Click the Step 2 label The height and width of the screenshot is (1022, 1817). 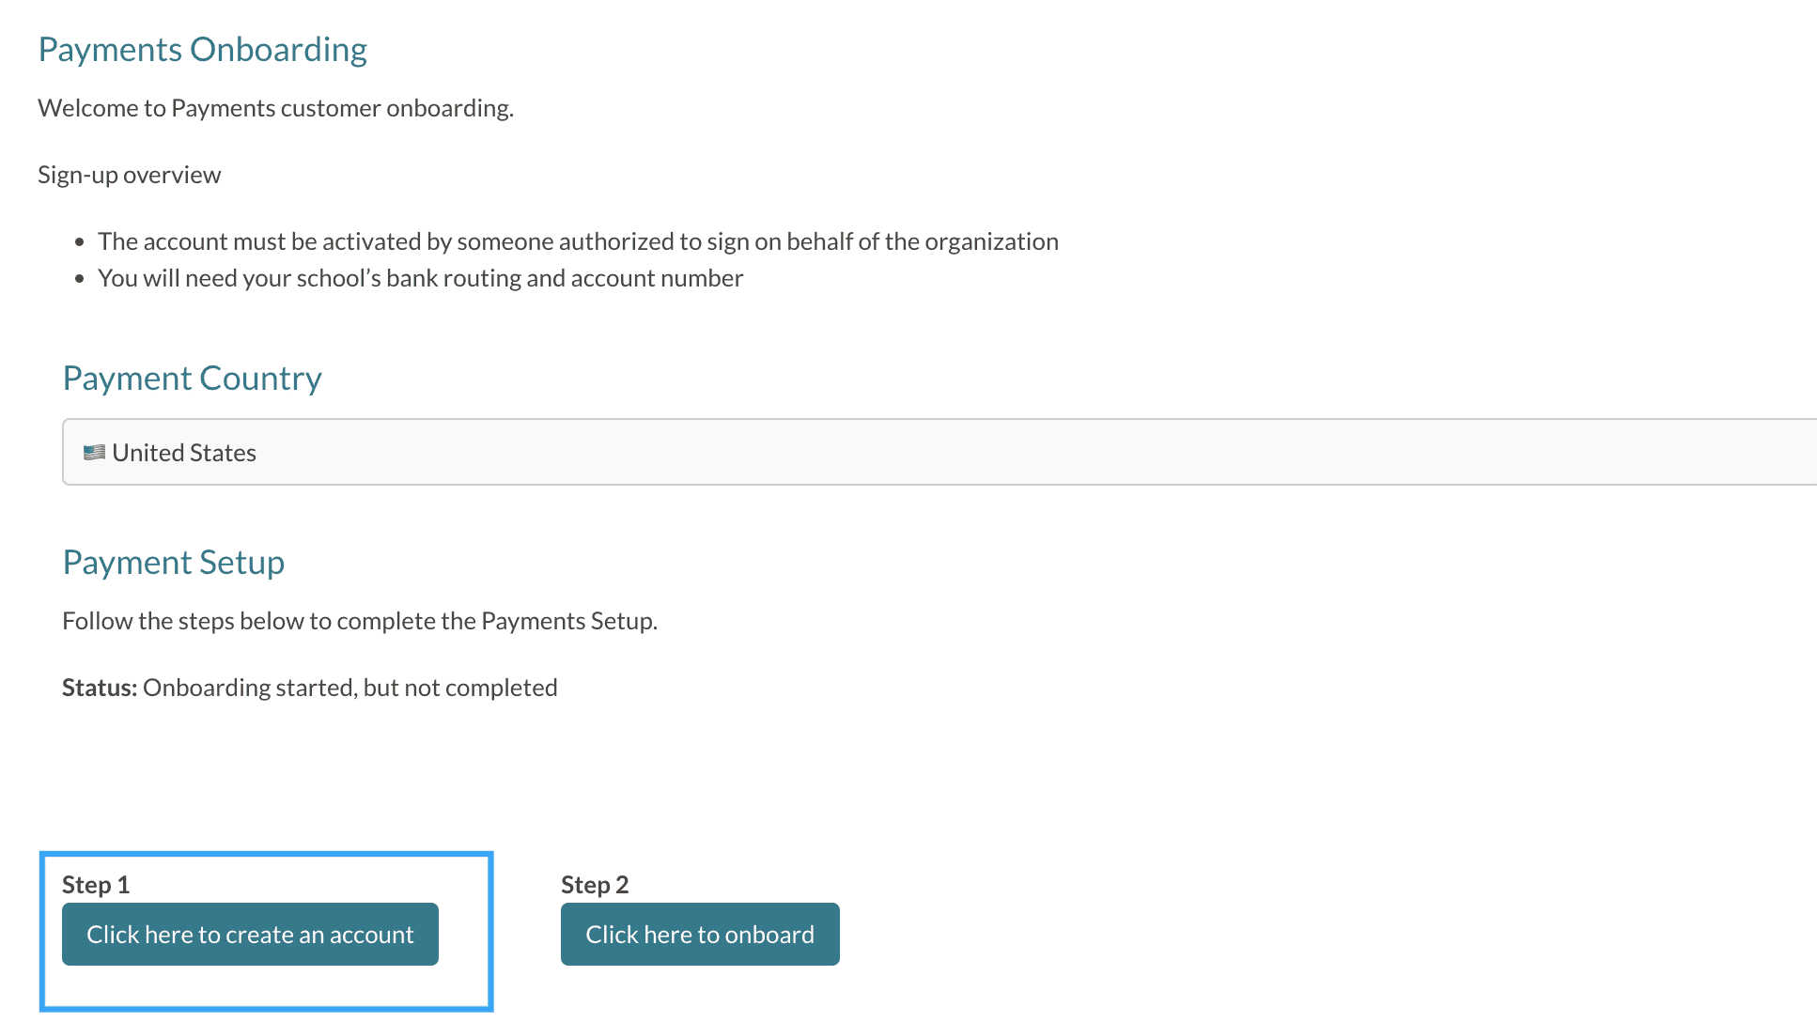(x=595, y=885)
